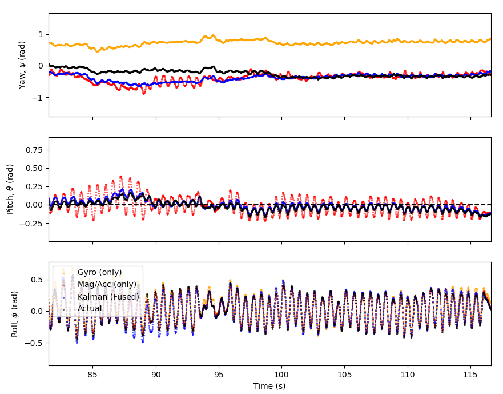
Task: Click the 0.75 tick on Pitch axis
Action: (x=34, y=149)
